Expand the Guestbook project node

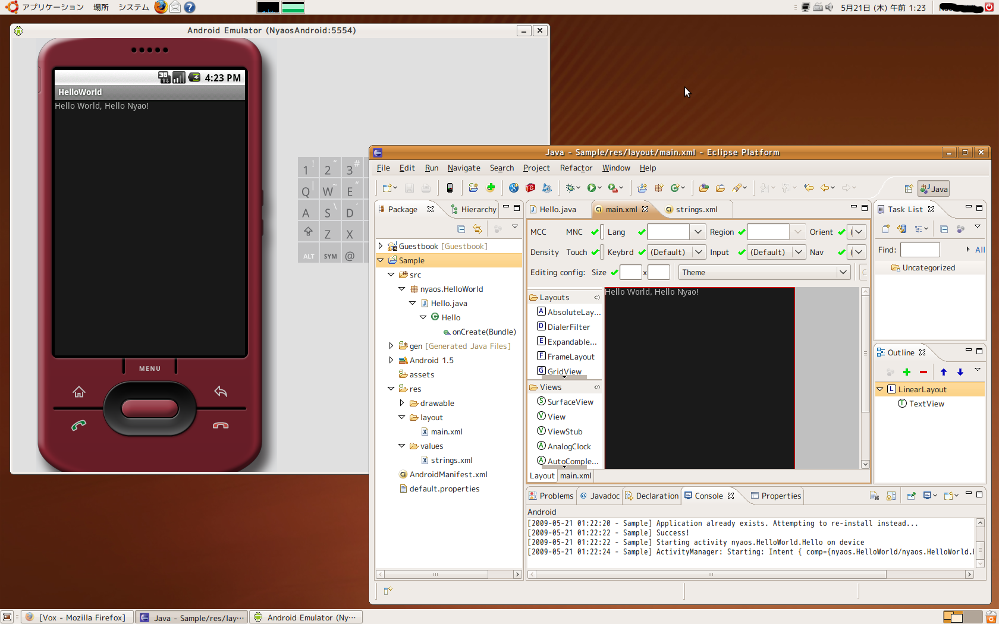click(x=381, y=245)
